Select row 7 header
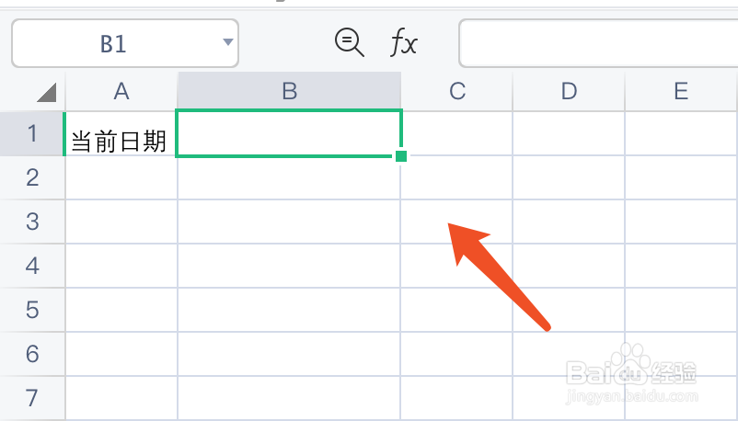This screenshot has height=421, width=738. coord(32,398)
